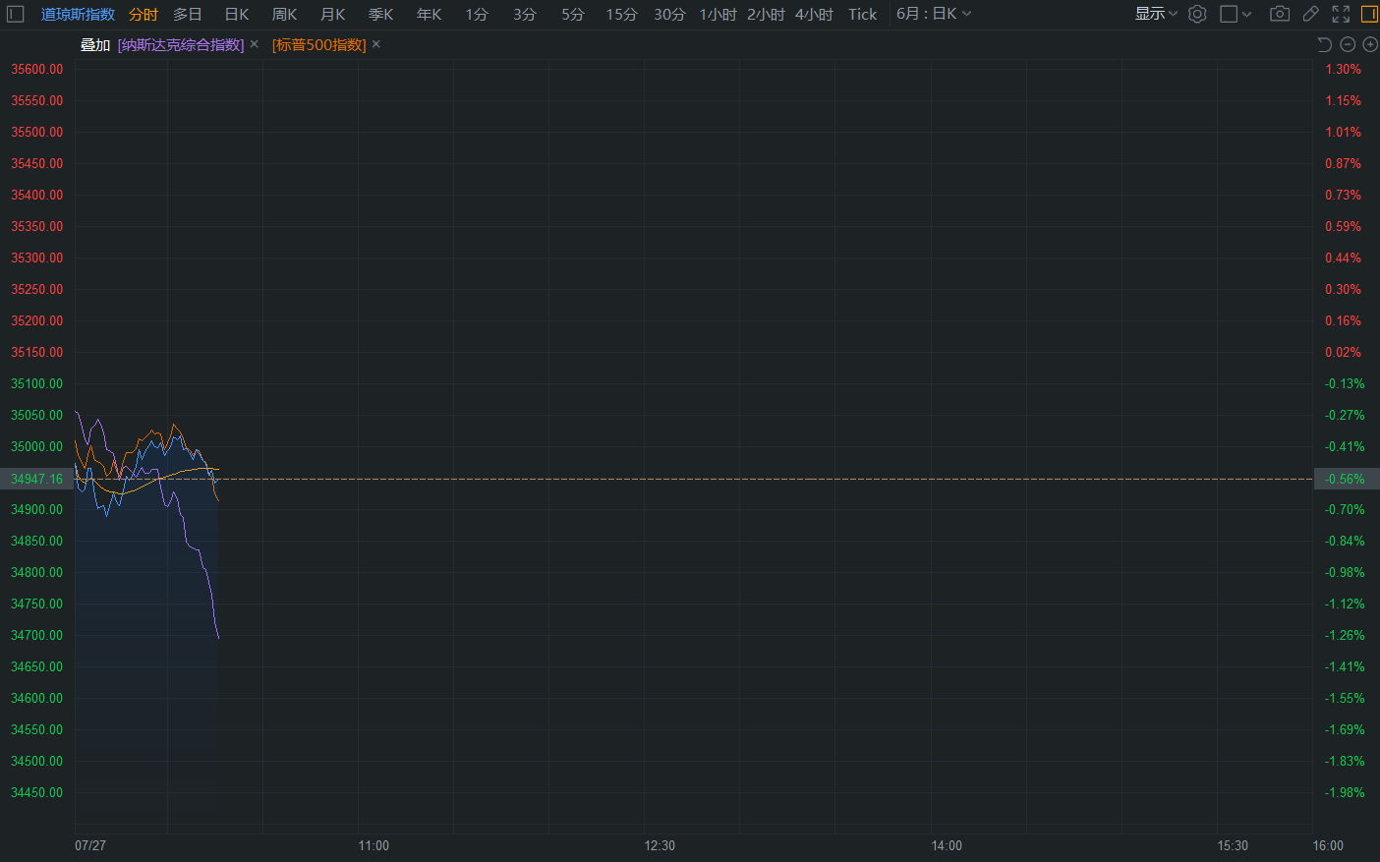Click the [标普500指数] overlay label
1380x862 pixels.
[319, 45]
